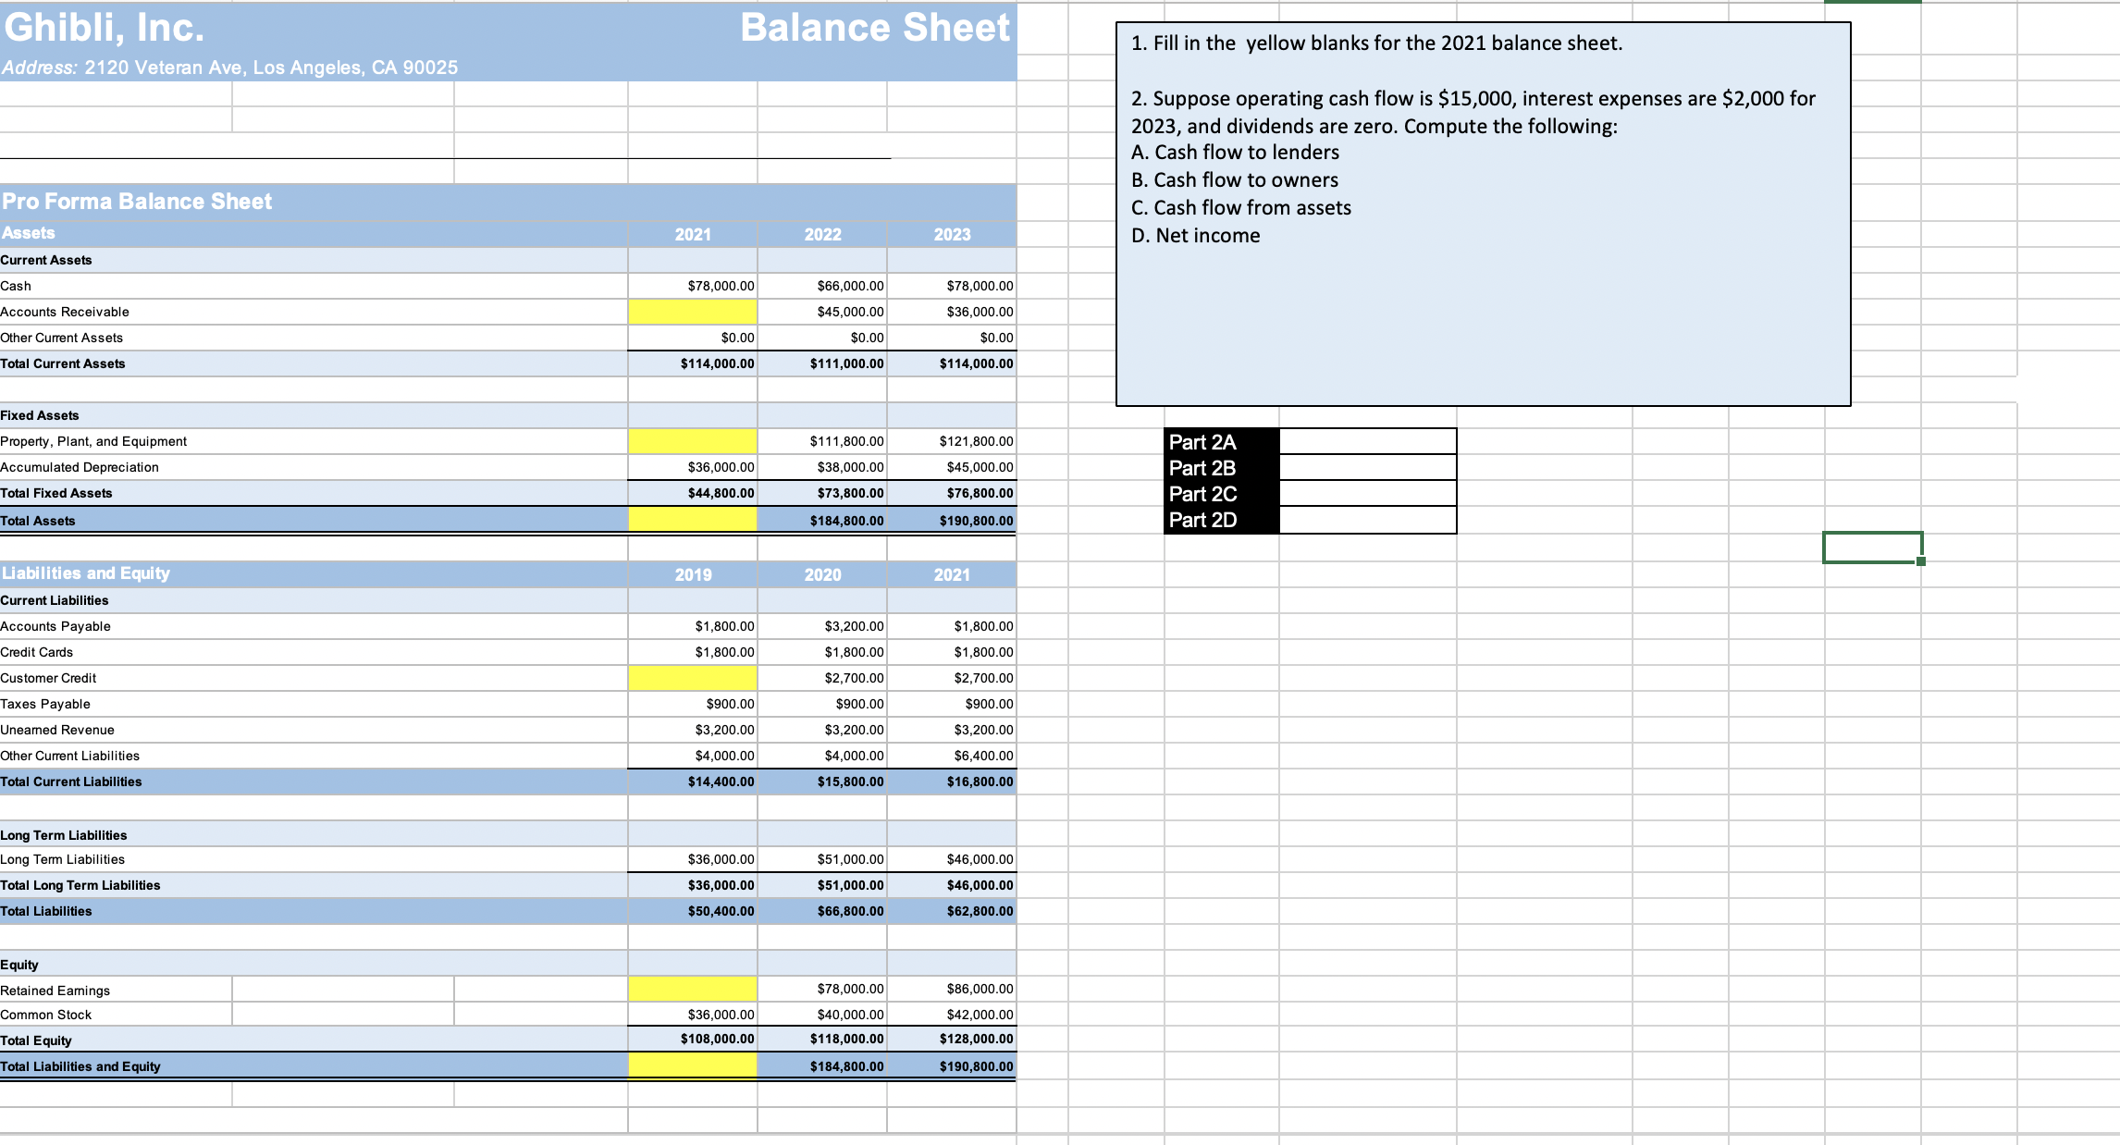Click the Part 2D label cell

[x=1222, y=520]
